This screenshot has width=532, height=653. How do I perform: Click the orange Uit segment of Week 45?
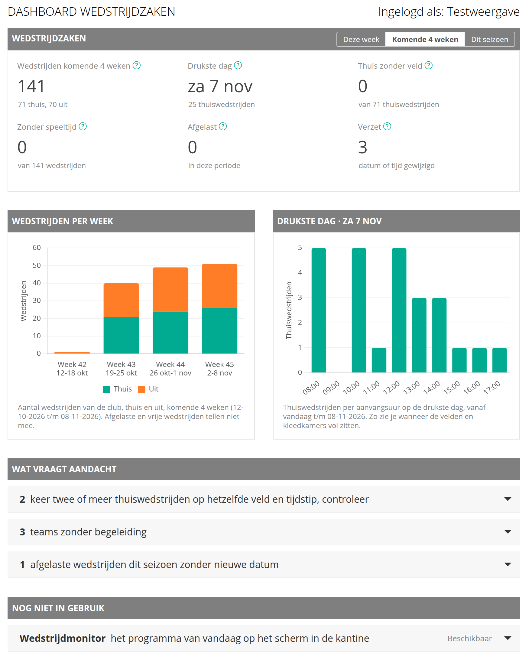point(219,286)
